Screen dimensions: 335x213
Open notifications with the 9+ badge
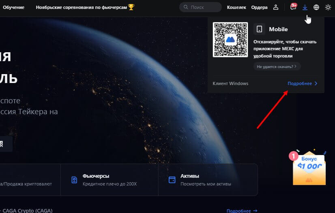click(293, 7)
